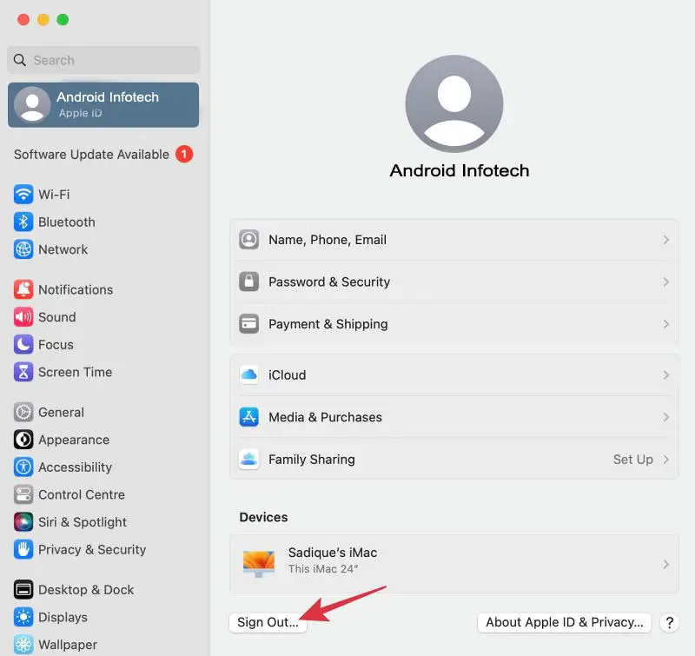Open the Screen Time hourglass icon
The height and width of the screenshot is (656, 695).
tap(23, 372)
